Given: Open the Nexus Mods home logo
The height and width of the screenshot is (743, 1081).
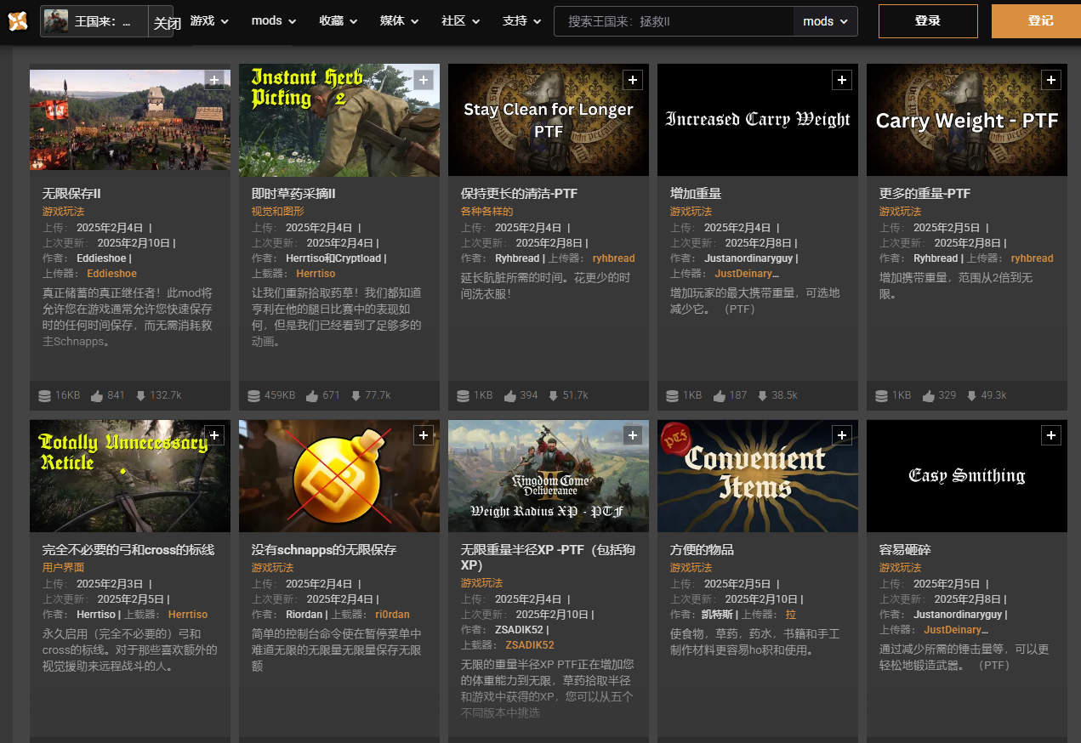Looking at the screenshot, I should click(18, 20).
